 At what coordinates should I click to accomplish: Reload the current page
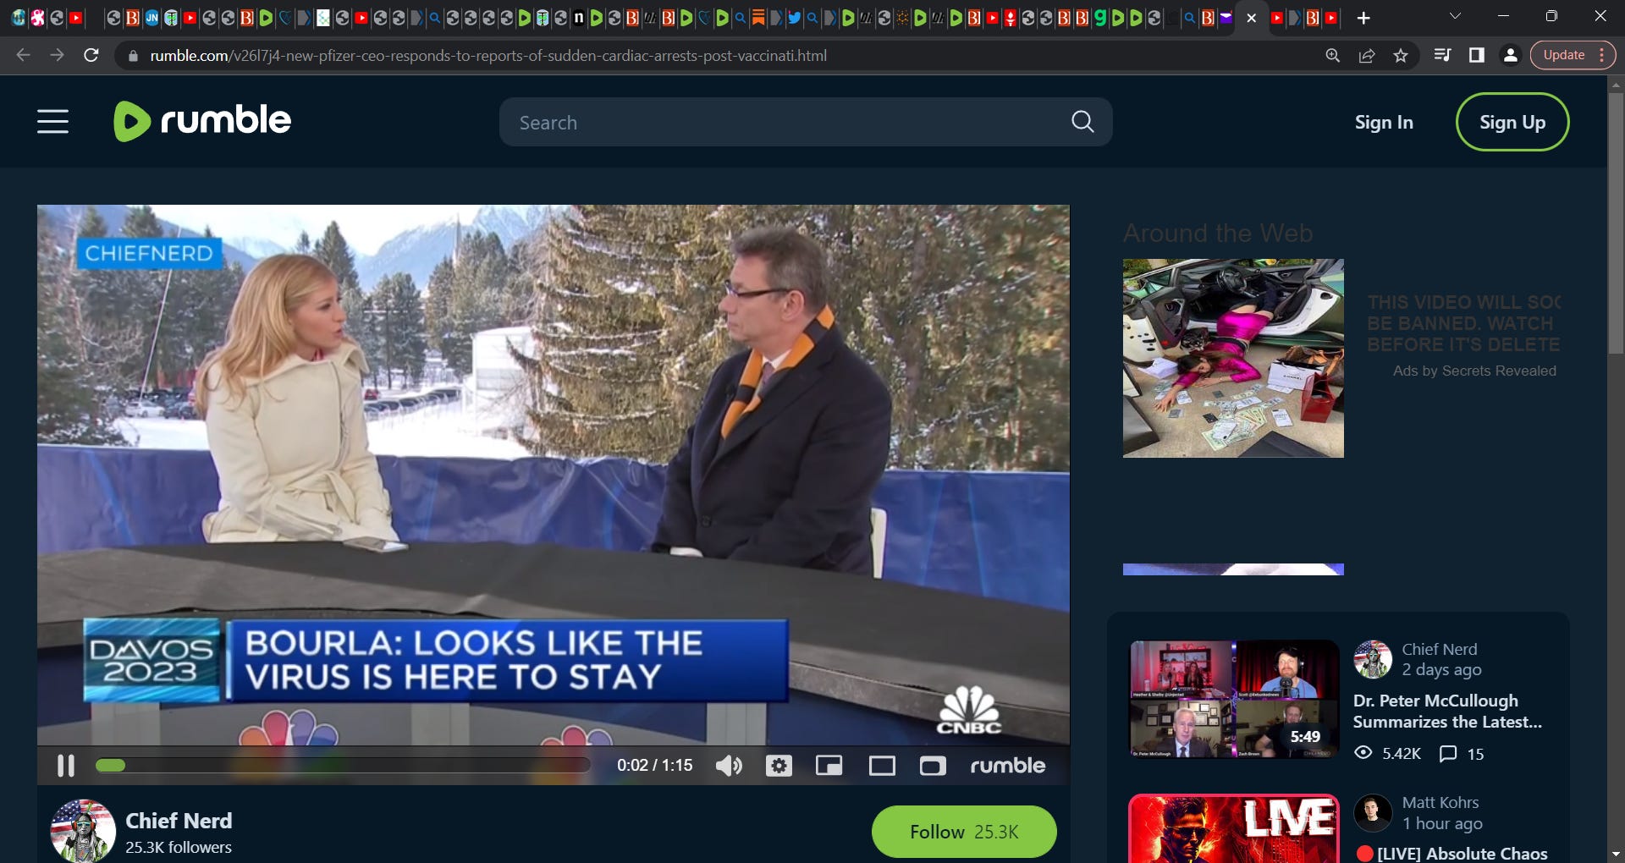[x=91, y=55]
